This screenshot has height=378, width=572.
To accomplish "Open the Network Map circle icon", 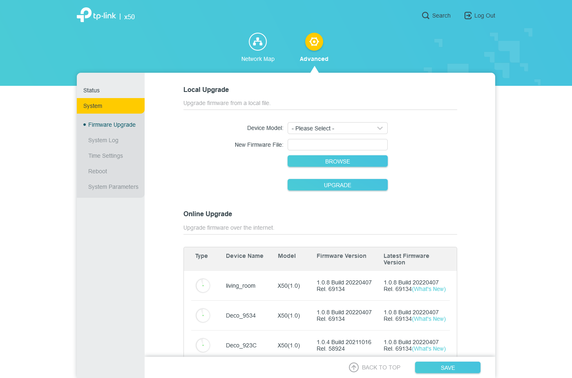I will (258, 42).
